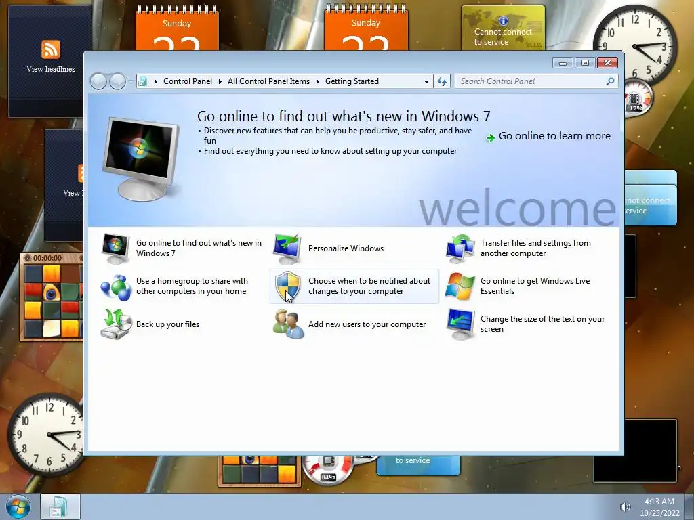Open Go online to find out what's new text
The image size is (694, 520).
(199, 248)
